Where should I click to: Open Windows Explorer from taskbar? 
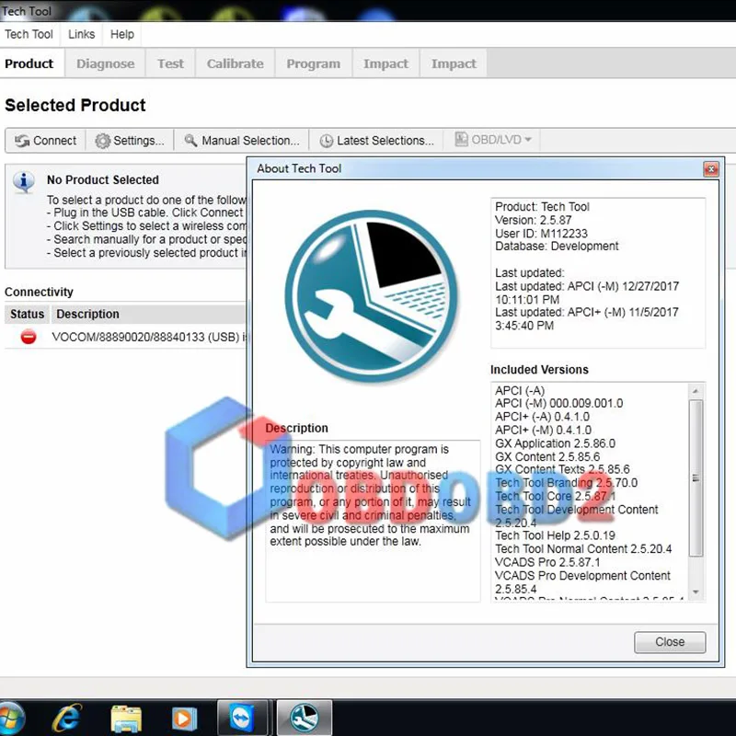[126, 719]
